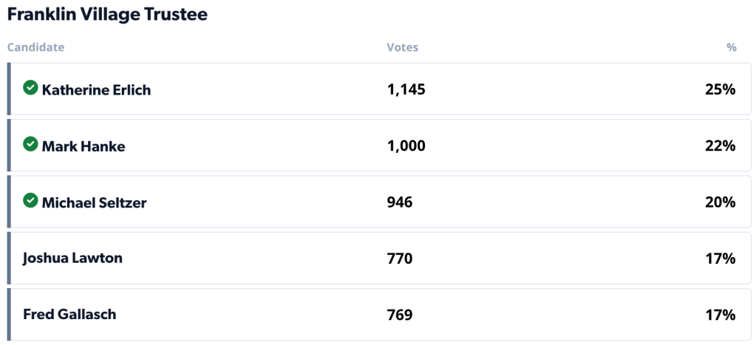Click the green checkmark beside Katherine Erlich

click(x=30, y=88)
